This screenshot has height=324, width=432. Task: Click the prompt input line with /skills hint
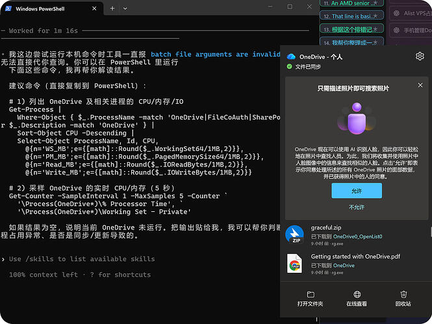click(82, 259)
